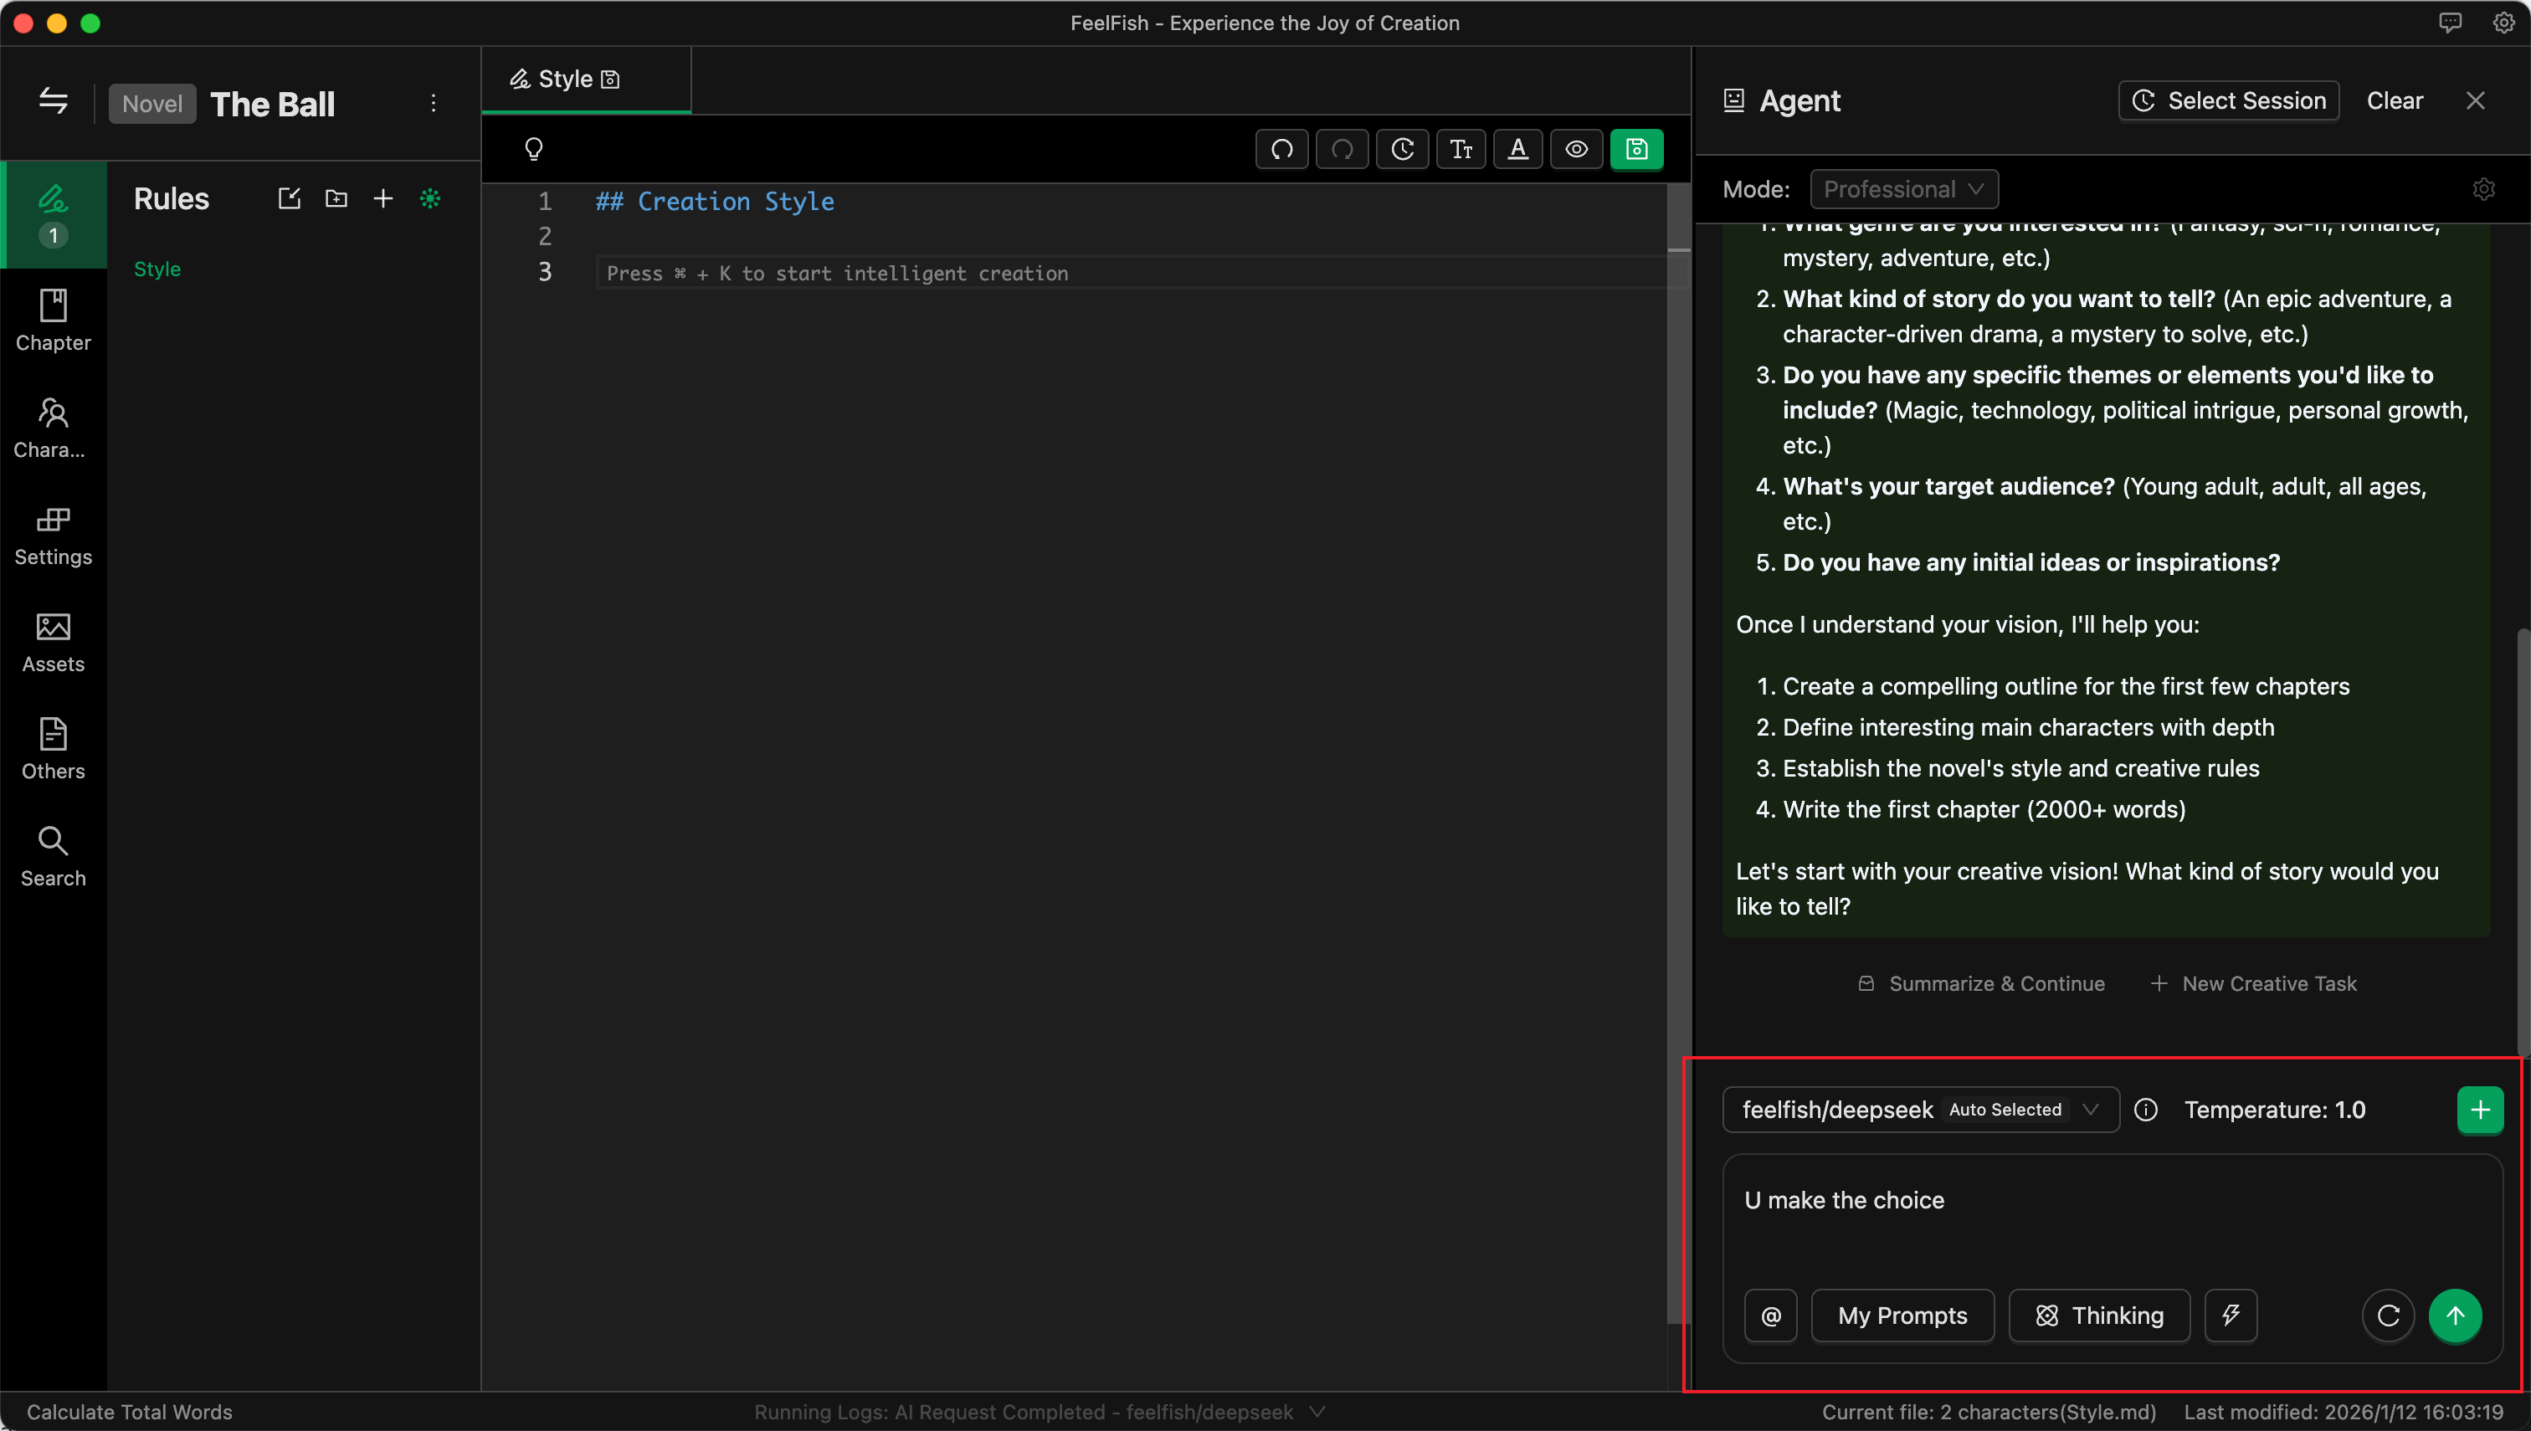The image size is (2531, 1431).
Task: Click the @ mention icon in chat
Action: 1770,1315
